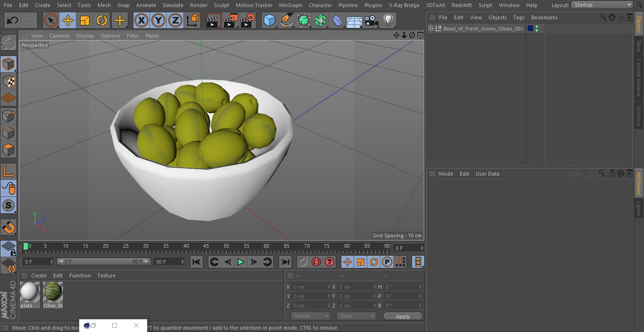
Task: Render to Picture Viewer
Action: [231, 20]
